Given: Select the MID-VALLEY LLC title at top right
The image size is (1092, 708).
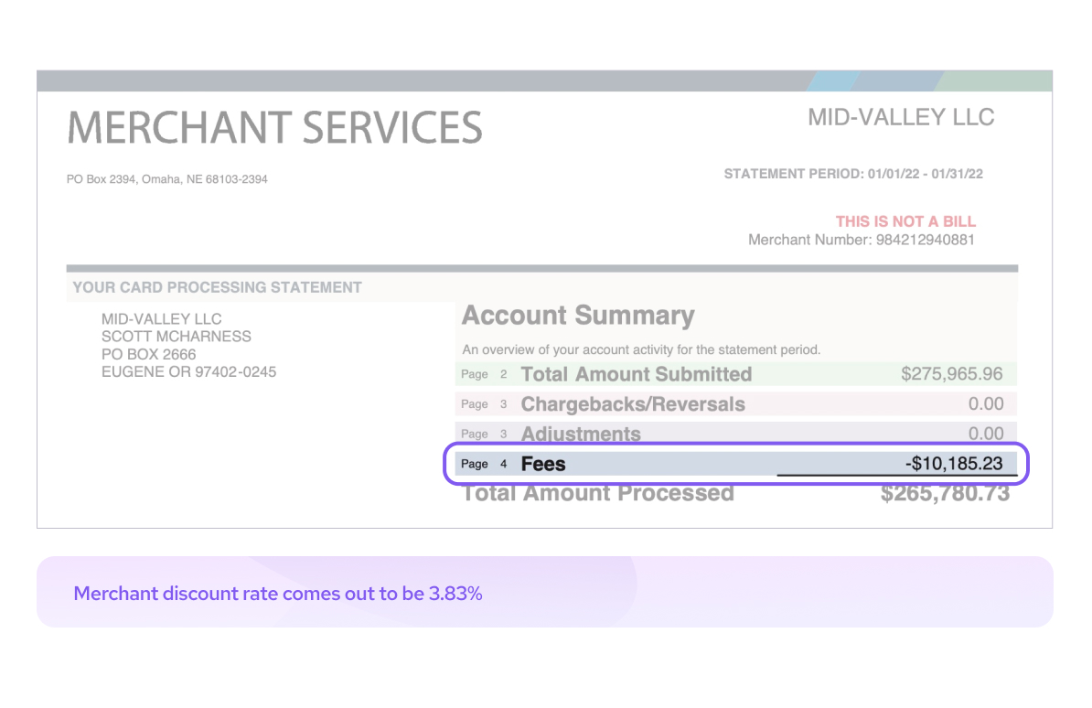Looking at the screenshot, I should pyautogui.click(x=901, y=117).
